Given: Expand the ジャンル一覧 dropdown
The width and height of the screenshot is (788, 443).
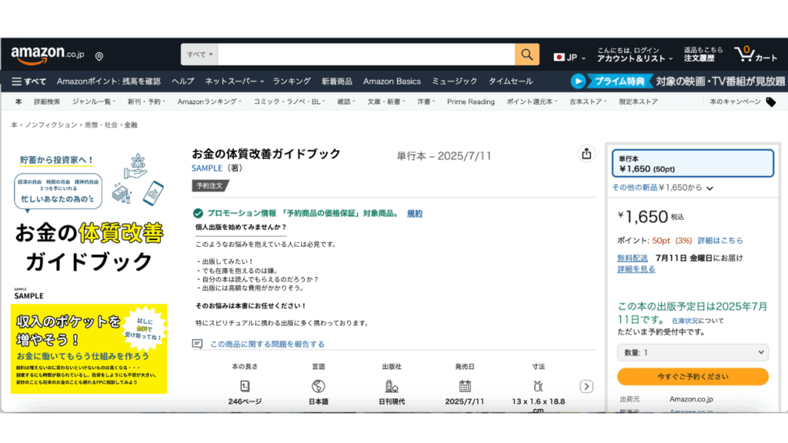Looking at the screenshot, I should coord(94,102).
